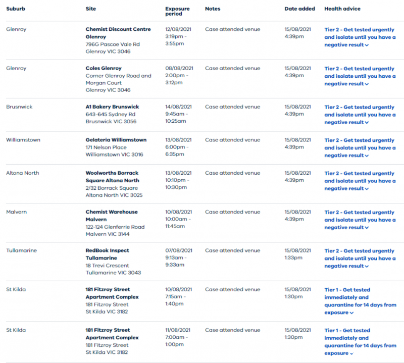Image resolution: width=404 pixels, height=363 pixels.
Task: Select the Gelateria Williamstown site name
Action: click(116, 140)
